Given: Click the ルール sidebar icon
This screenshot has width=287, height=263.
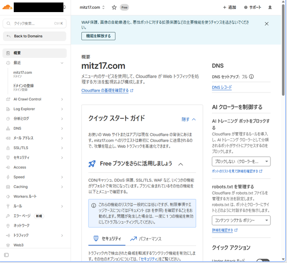Looking at the screenshot, I should tap(8, 206).
